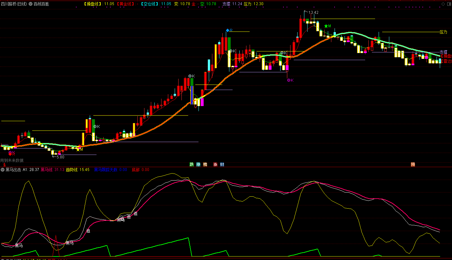
Task: Click the 跌 marker icon
Action: [x=192, y=164]
